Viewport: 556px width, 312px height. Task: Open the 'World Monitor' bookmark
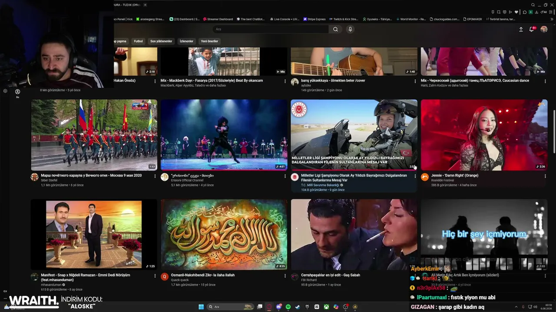point(410,19)
